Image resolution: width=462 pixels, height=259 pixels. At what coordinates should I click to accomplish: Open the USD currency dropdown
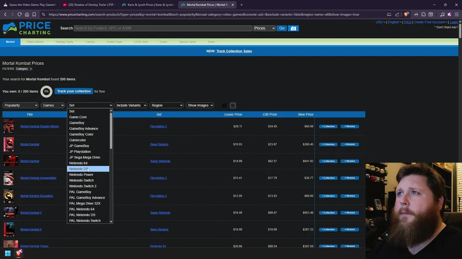click(380, 22)
